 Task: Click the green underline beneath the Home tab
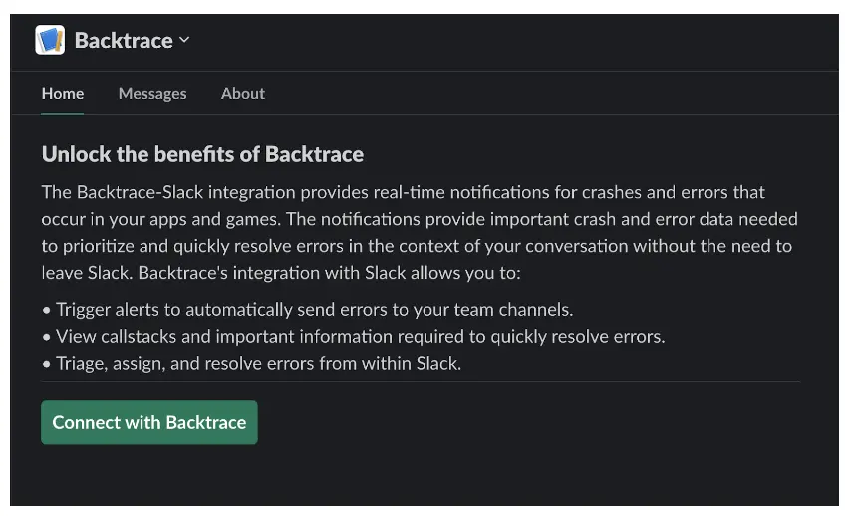(63, 113)
